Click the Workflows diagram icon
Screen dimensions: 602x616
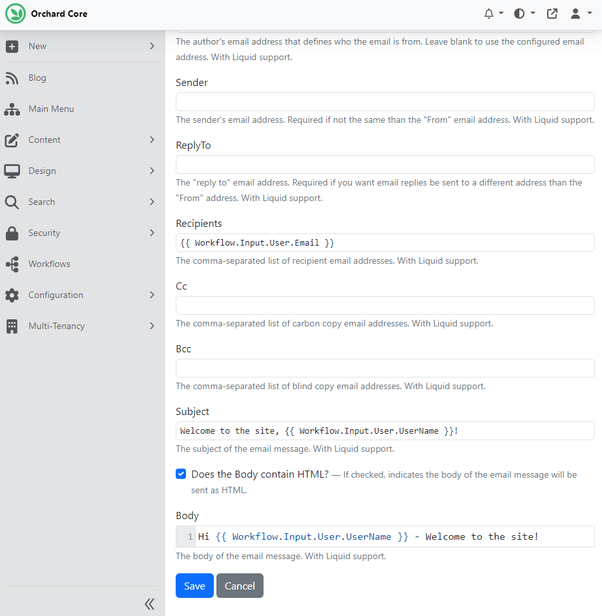point(12,264)
